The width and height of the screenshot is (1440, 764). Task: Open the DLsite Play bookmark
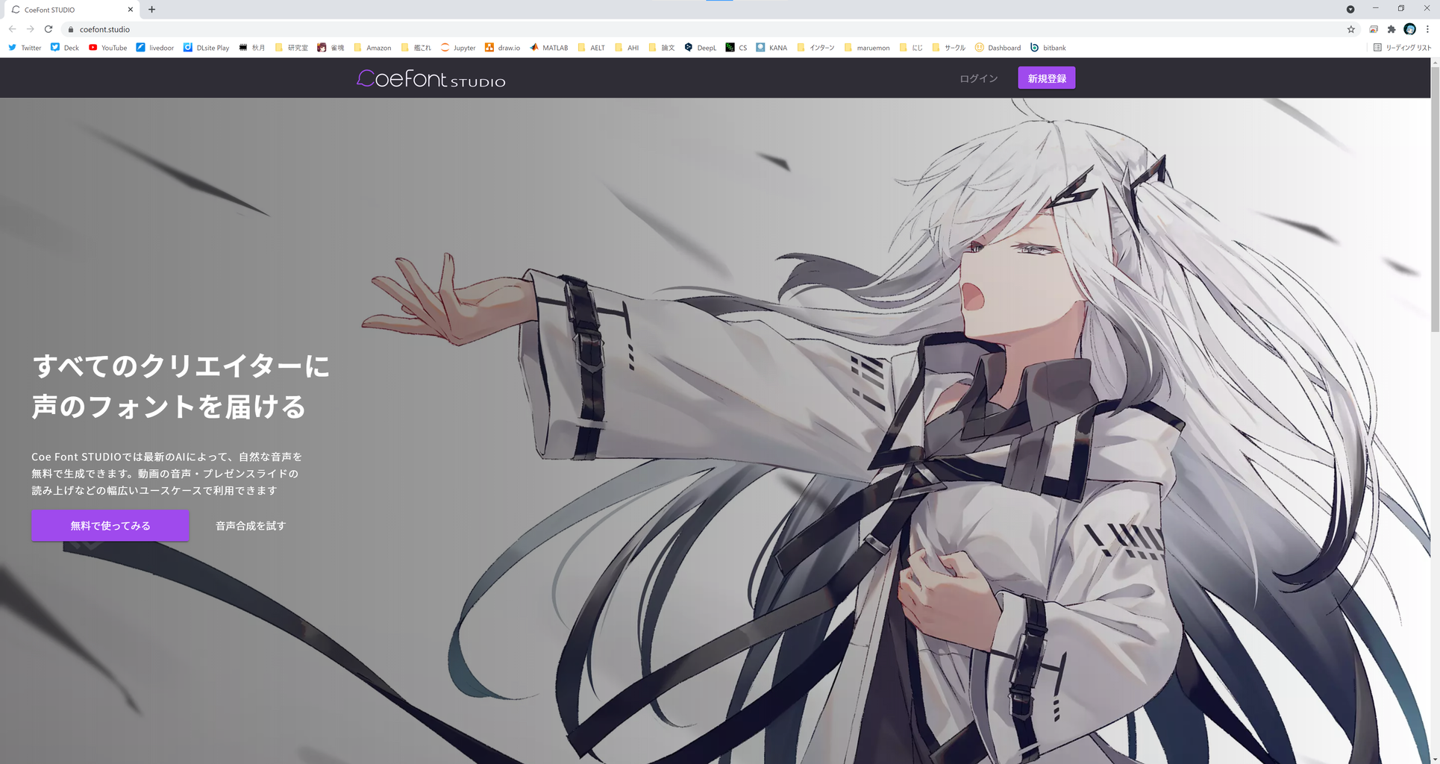[207, 48]
